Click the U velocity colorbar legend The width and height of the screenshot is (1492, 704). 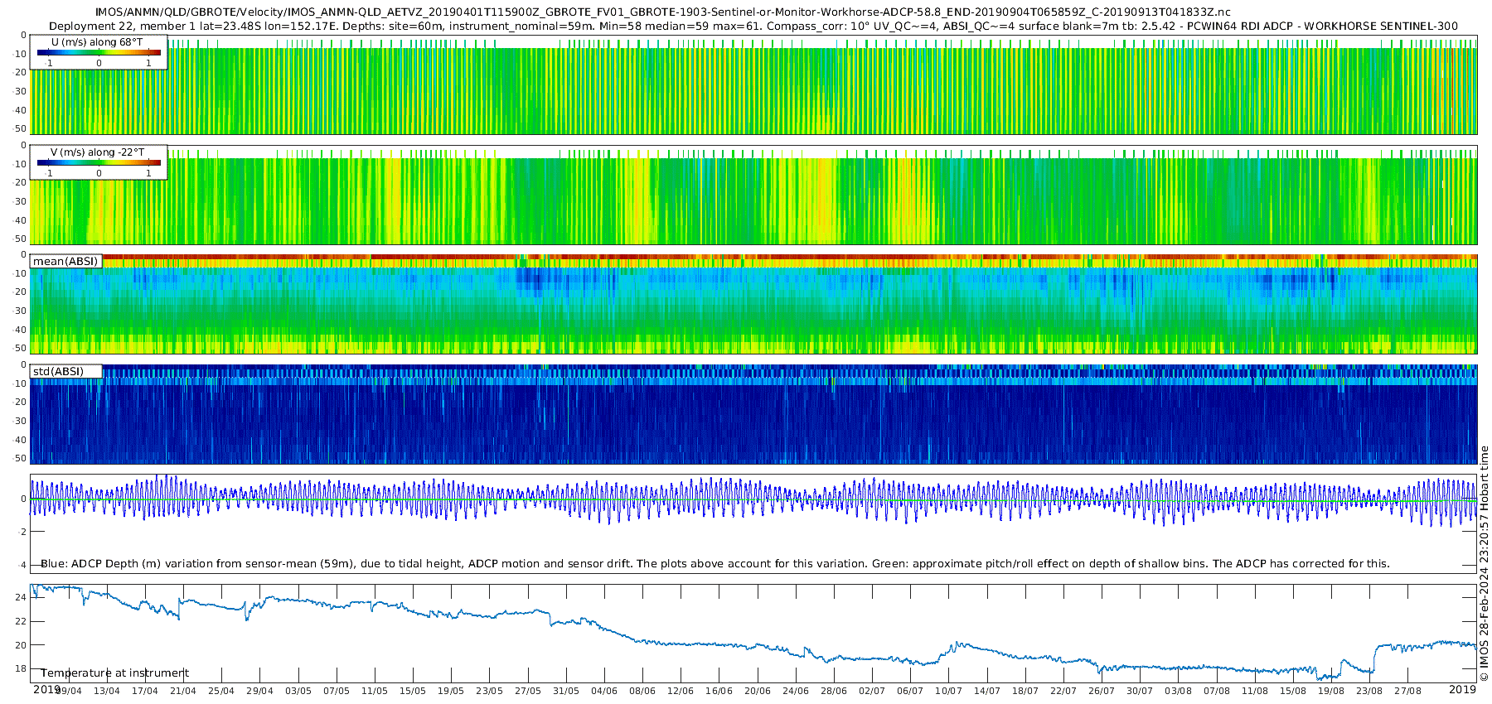[x=99, y=52]
